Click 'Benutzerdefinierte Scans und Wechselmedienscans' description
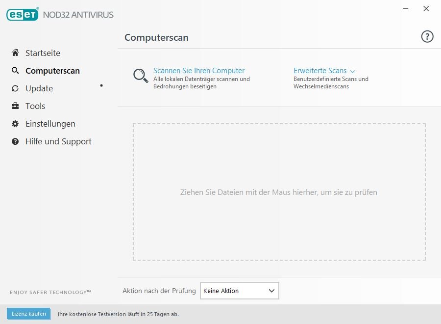This screenshot has height=324, width=441. (x=331, y=82)
